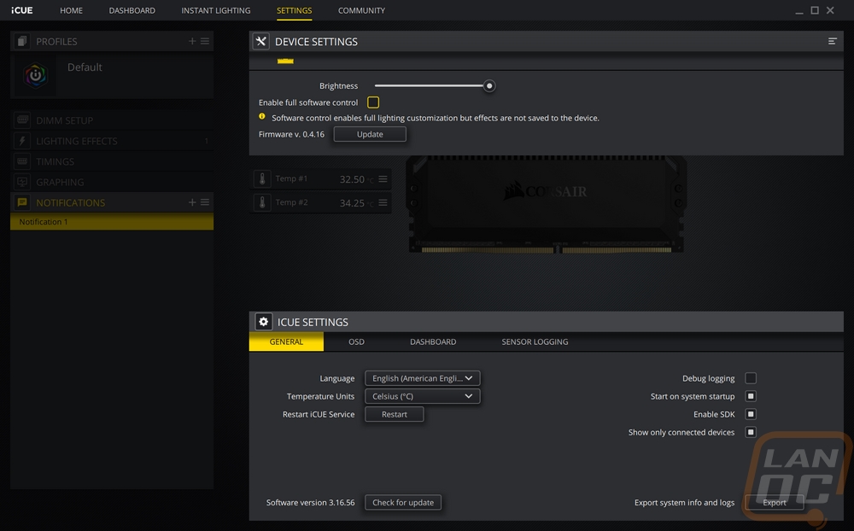Enable full software control checkbox
The width and height of the screenshot is (854, 531).
pos(373,102)
